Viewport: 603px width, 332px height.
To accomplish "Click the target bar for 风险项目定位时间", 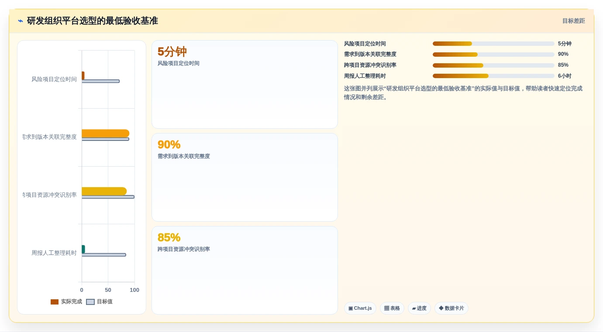I will [100, 81].
